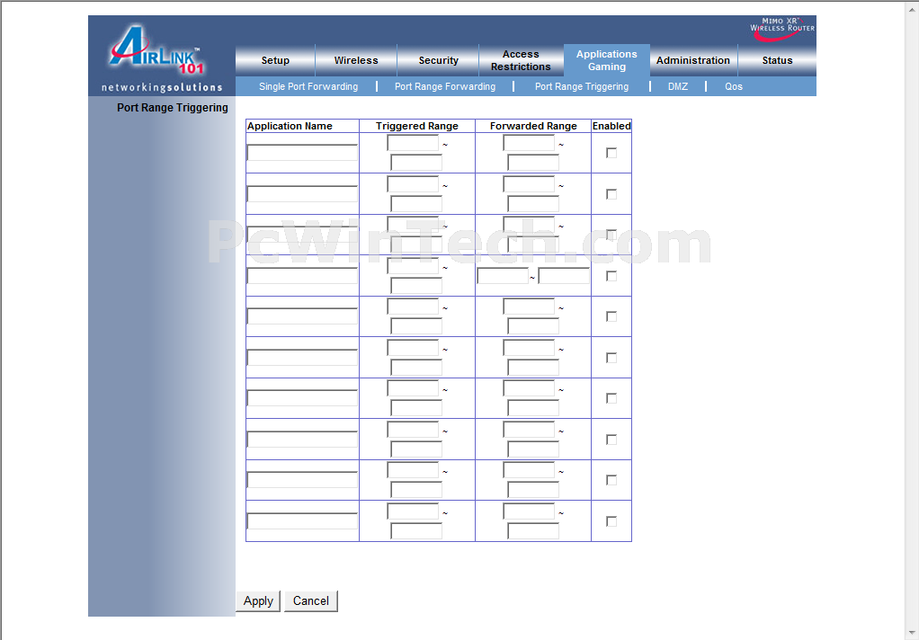The image size is (919, 640).
Task: Tick the Enabled checkbox in row seven
Action: (611, 398)
